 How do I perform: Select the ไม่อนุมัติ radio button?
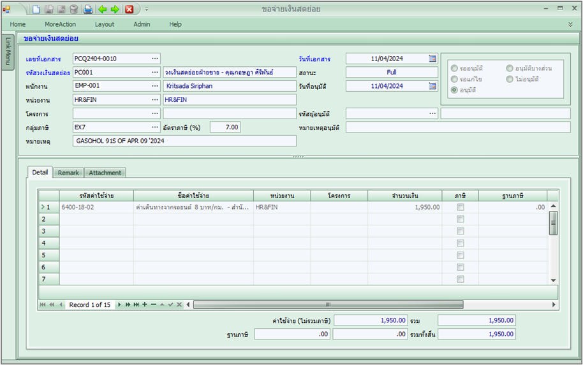(x=510, y=79)
